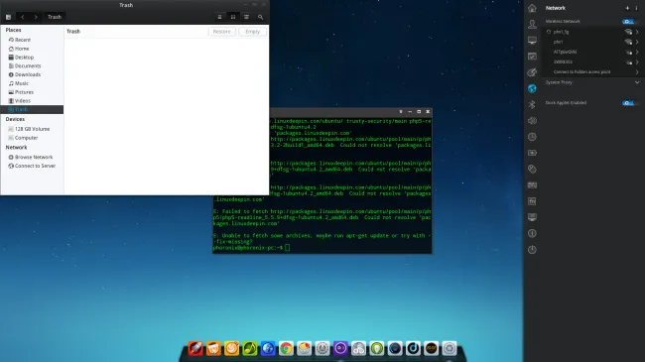Expand the System Proxy section
Screen dimensions: 645x362
coord(637,82)
